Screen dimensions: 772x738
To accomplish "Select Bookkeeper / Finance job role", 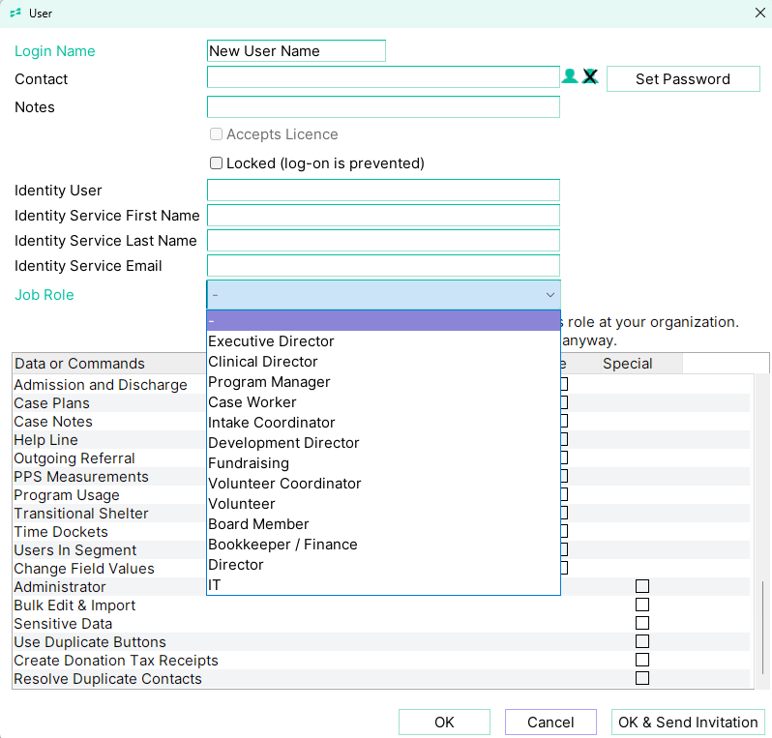I will click(282, 545).
